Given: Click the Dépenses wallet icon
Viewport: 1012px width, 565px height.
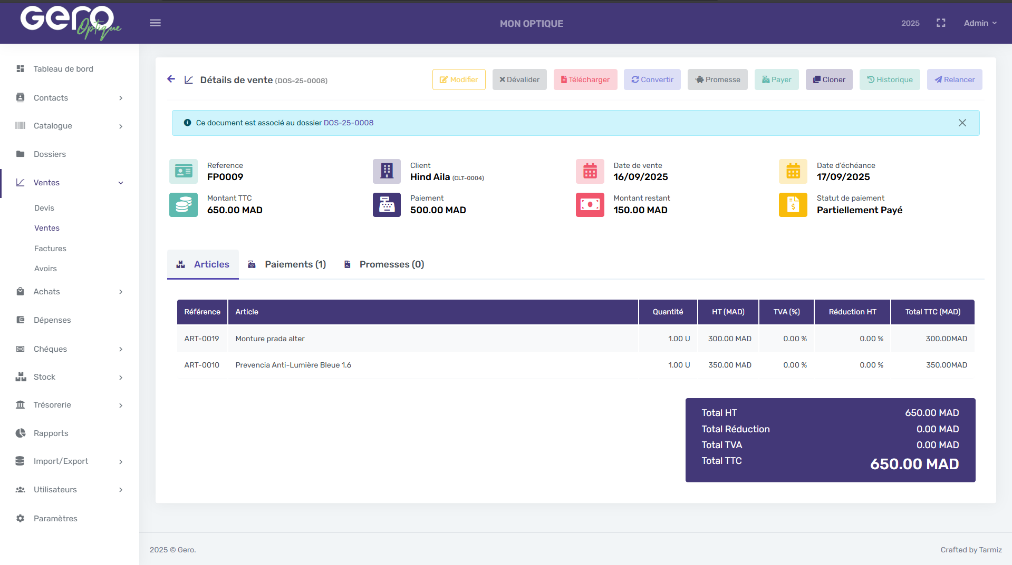Looking at the screenshot, I should coord(21,320).
